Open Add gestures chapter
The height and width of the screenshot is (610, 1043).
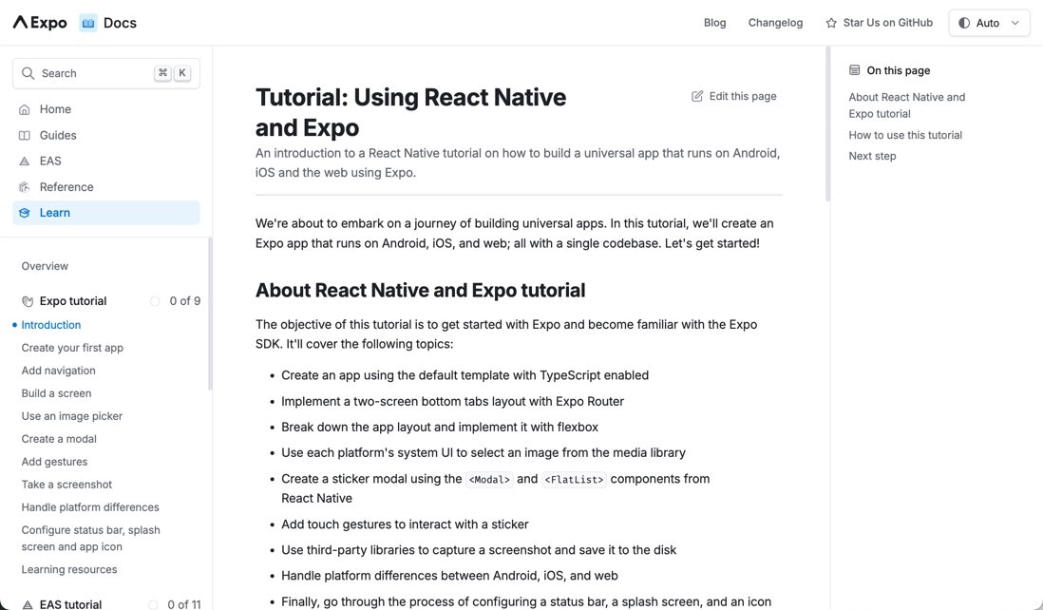[x=54, y=462]
